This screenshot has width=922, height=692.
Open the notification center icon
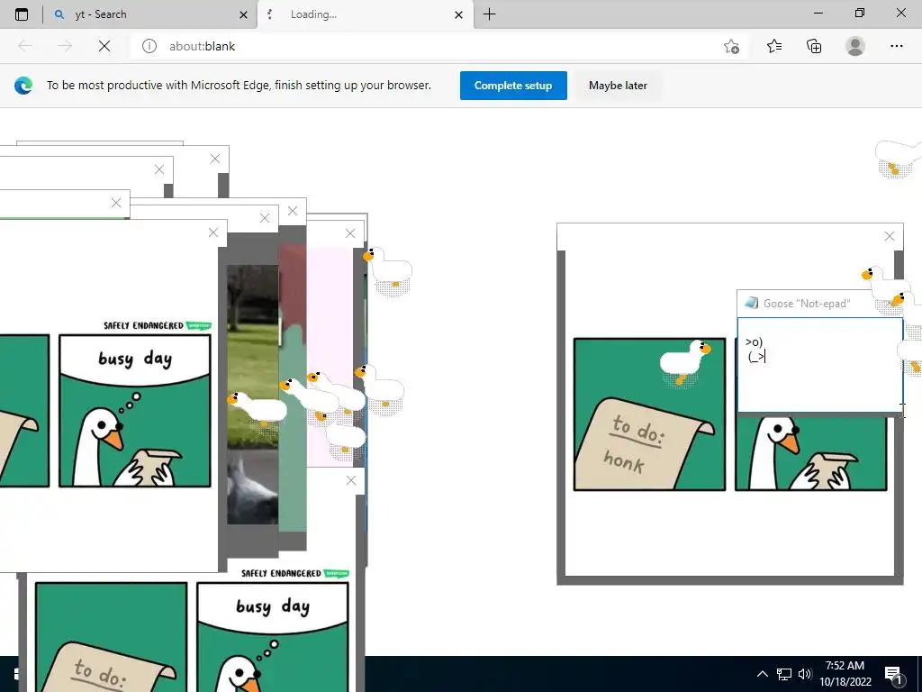tap(893, 676)
